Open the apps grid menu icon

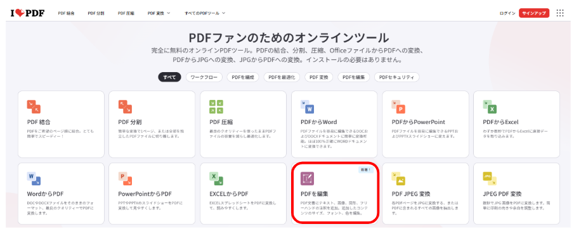coord(560,13)
